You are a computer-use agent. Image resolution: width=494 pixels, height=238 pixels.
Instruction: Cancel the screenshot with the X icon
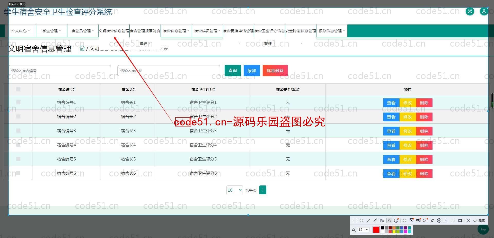point(468,220)
